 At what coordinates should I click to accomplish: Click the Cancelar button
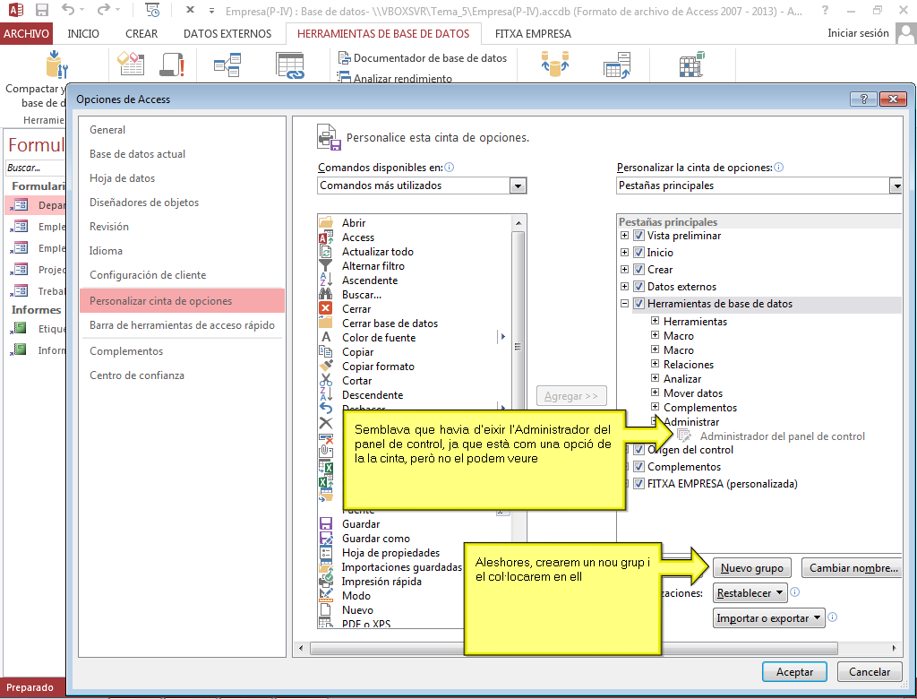point(869,672)
